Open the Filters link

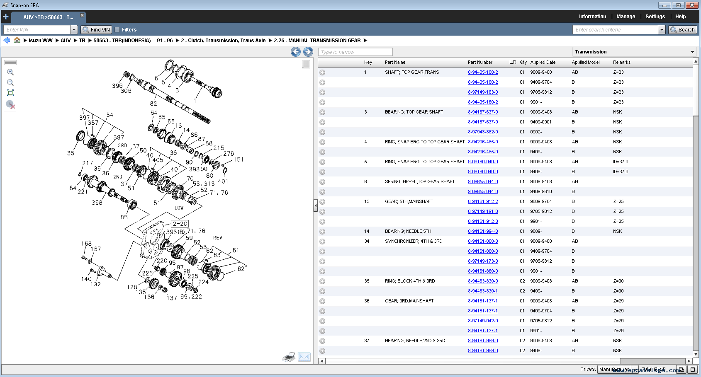[129, 30]
